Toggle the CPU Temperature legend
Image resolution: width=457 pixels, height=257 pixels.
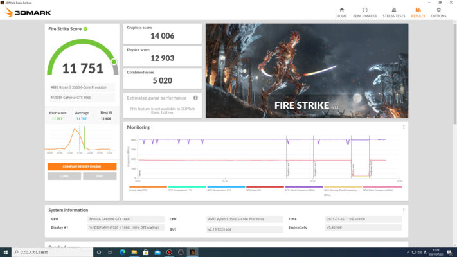click(x=187, y=188)
